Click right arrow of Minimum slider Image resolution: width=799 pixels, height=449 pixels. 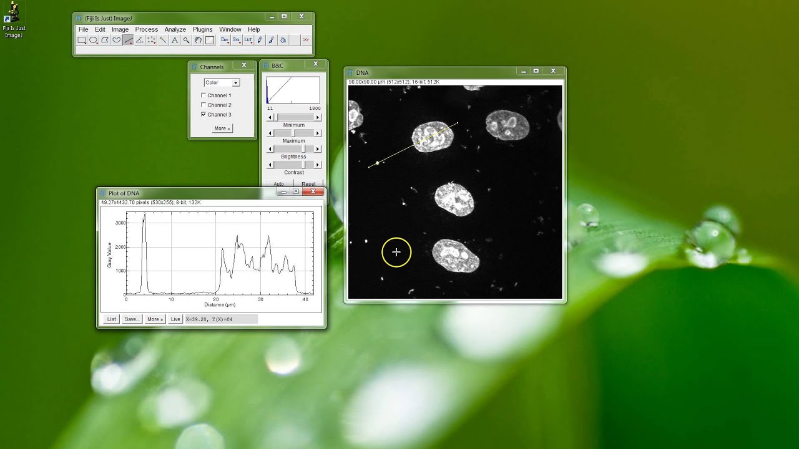click(x=317, y=117)
